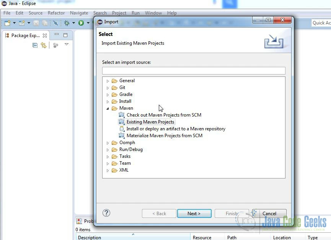Click the New Java package toolbar icon

pyautogui.click(x=22, y=23)
